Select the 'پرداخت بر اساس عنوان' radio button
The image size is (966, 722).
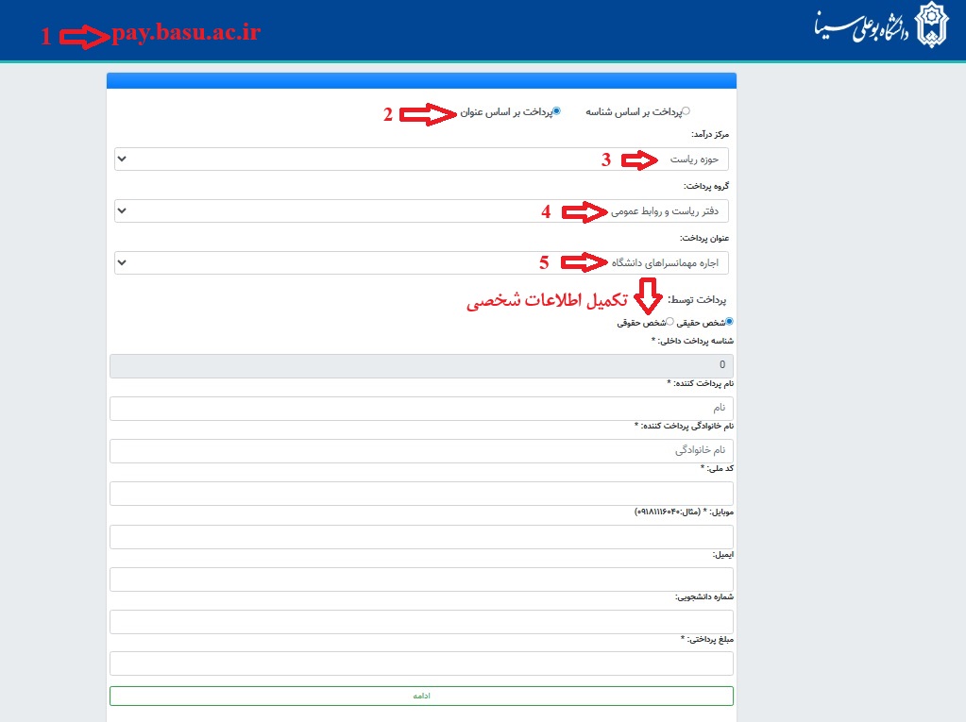click(x=556, y=111)
